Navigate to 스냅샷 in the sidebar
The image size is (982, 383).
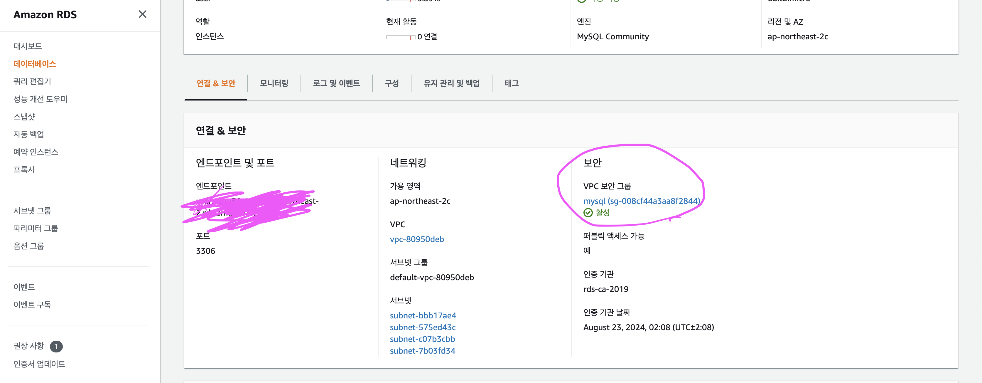pyautogui.click(x=24, y=117)
